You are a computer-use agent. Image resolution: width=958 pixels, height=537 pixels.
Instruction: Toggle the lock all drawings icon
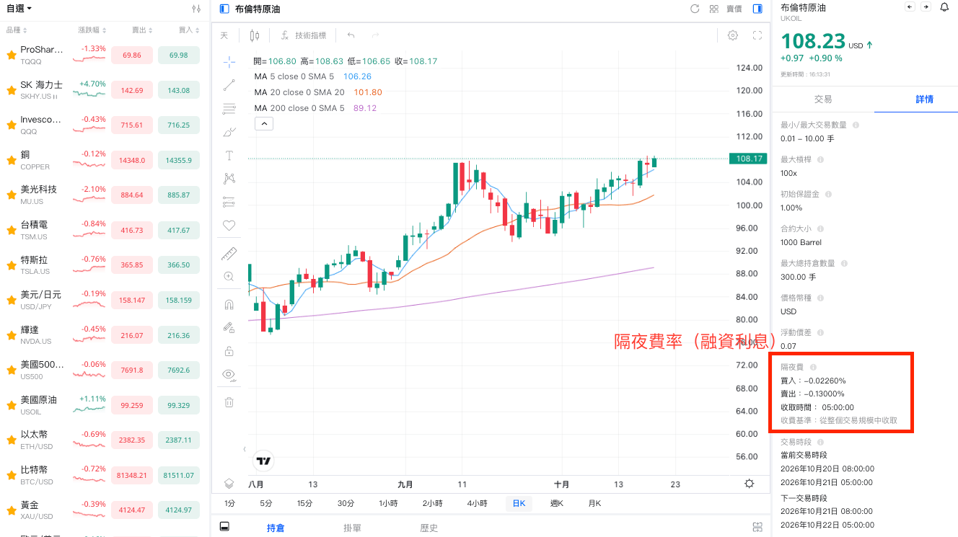(229, 351)
